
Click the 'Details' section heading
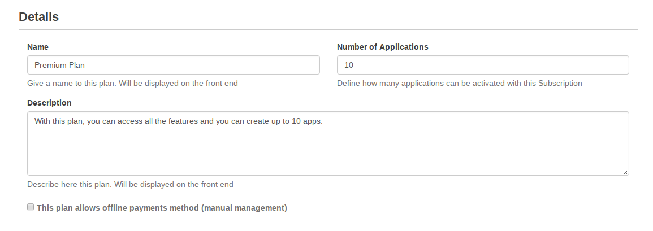38,17
